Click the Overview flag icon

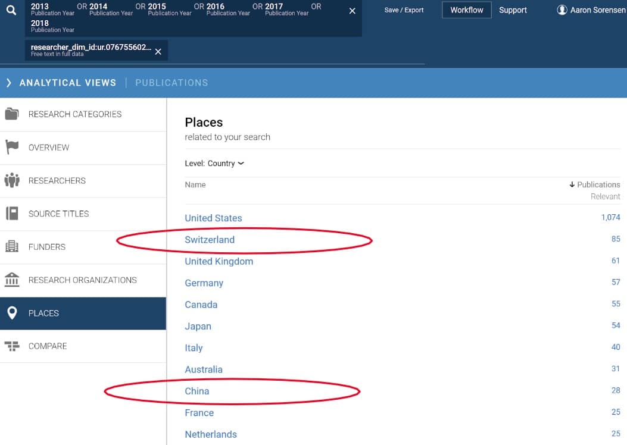click(x=12, y=148)
